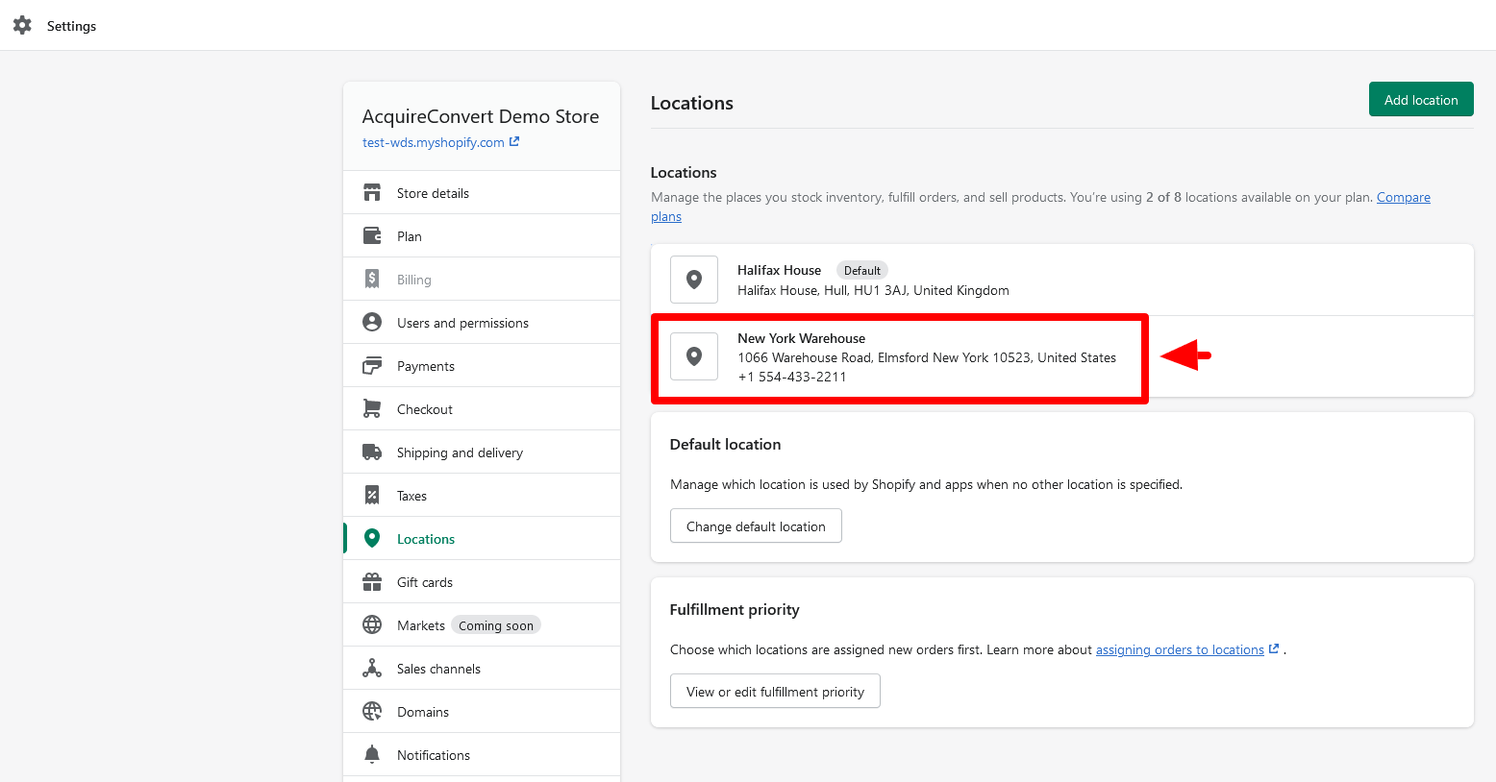Follow the assigning orders to locations link

(x=1180, y=650)
